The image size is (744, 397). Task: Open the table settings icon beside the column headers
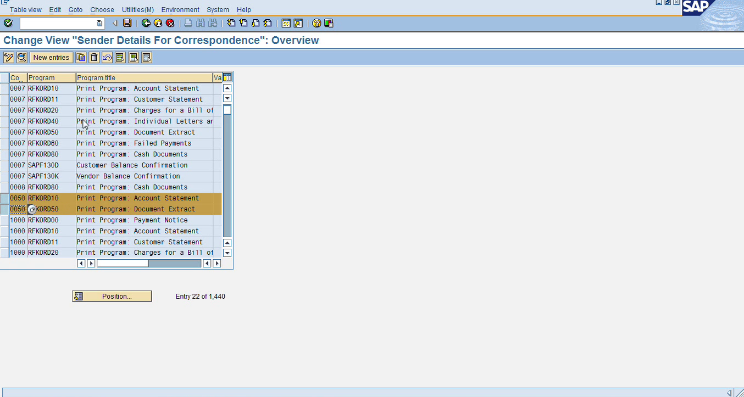pos(227,77)
